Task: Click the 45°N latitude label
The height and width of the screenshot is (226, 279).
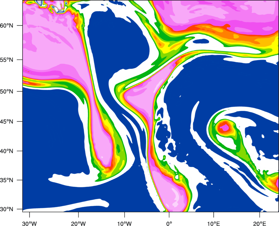Action: (11, 122)
